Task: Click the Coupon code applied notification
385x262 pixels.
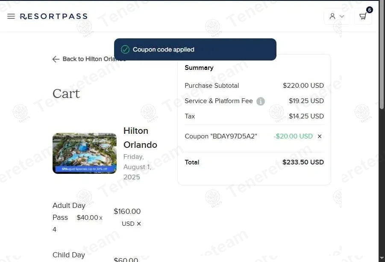Action: tap(164, 49)
